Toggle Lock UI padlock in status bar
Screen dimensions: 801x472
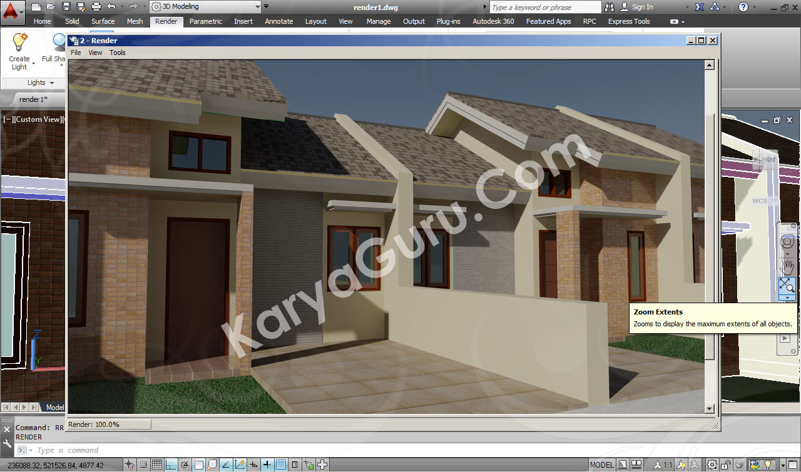click(x=727, y=464)
